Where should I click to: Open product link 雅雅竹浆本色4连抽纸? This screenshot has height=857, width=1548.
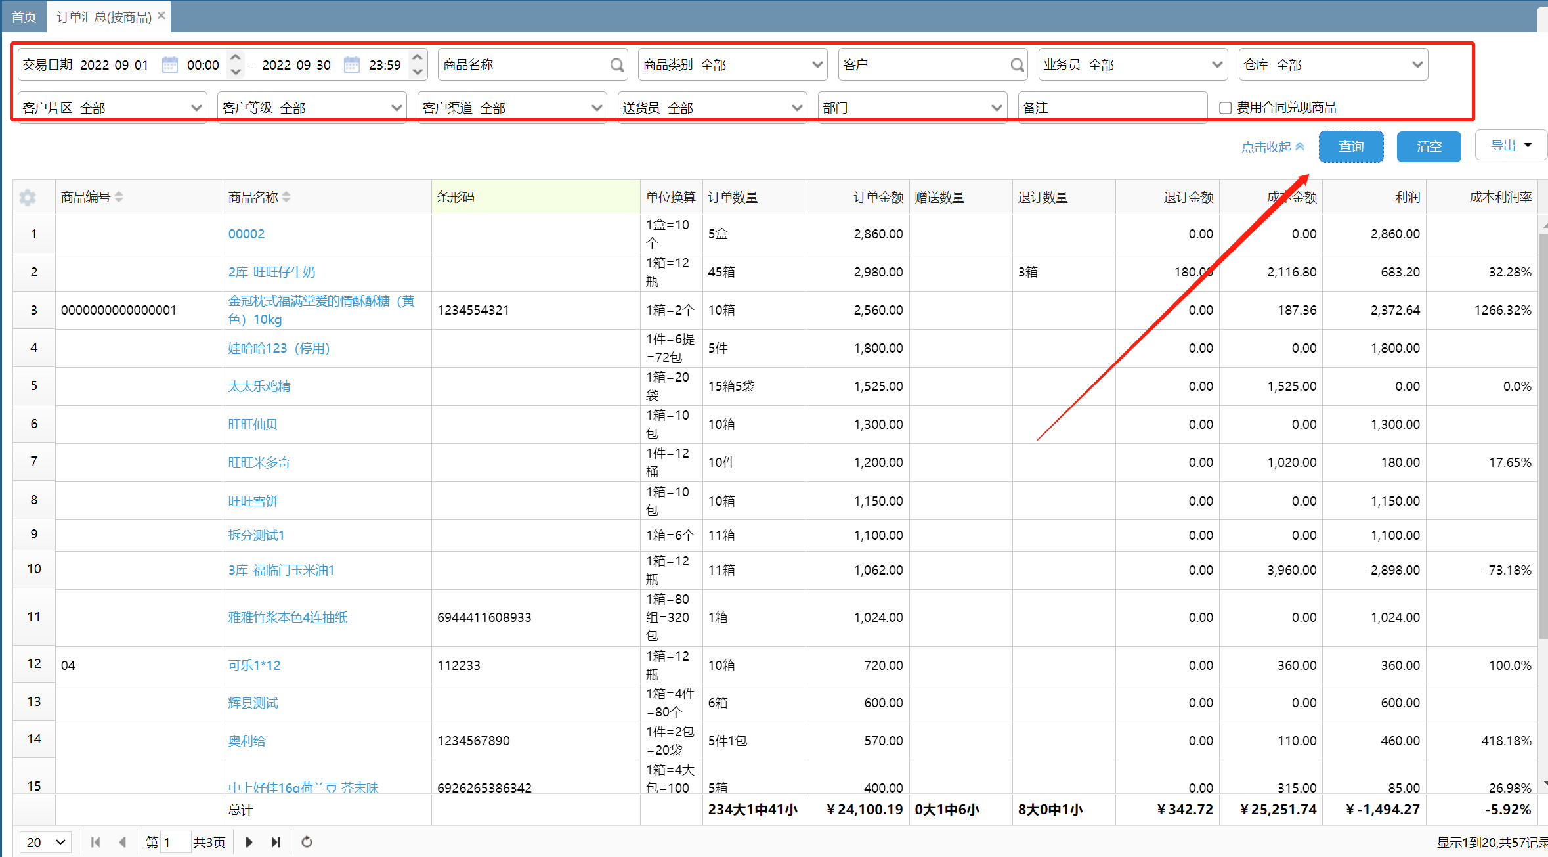point(288,617)
